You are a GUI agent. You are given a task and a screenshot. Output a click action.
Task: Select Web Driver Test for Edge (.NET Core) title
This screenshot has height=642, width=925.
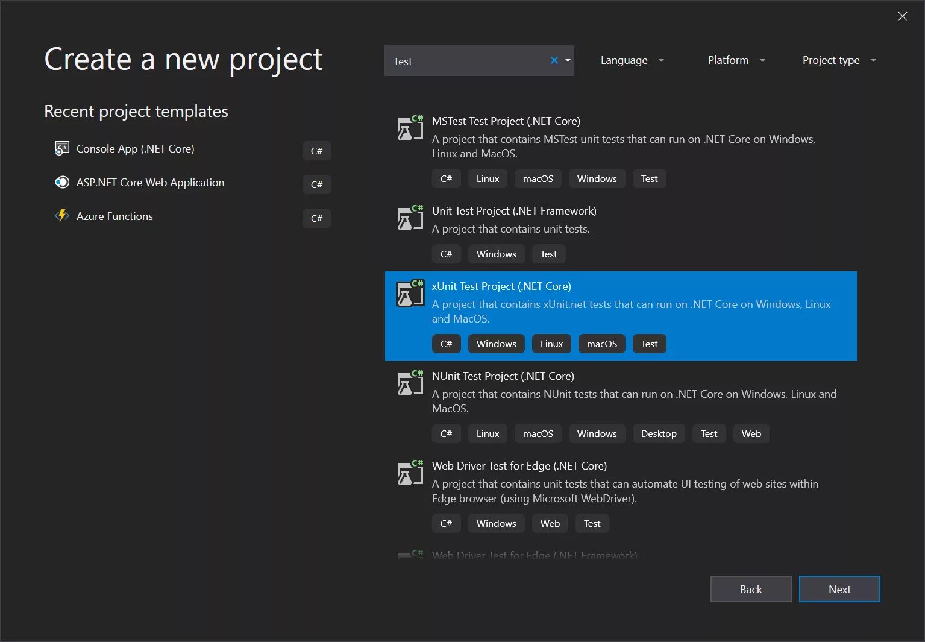point(519,466)
